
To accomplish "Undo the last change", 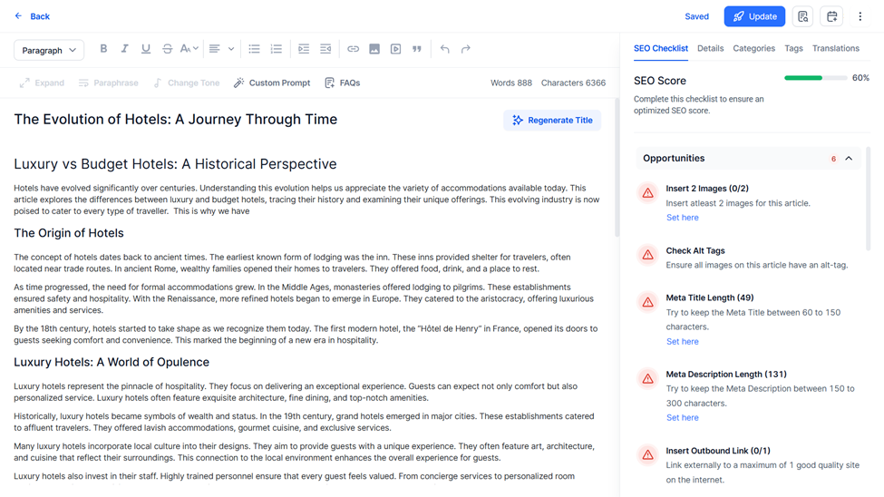I will (x=445, y=48).
